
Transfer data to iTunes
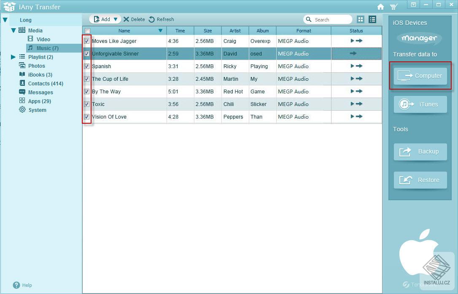420,104
